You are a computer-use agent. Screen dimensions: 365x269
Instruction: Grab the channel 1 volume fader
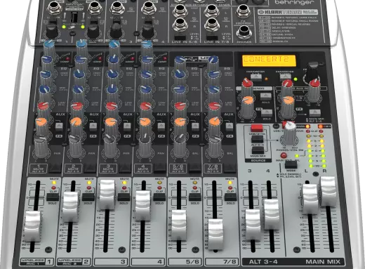tap(33, 225)
